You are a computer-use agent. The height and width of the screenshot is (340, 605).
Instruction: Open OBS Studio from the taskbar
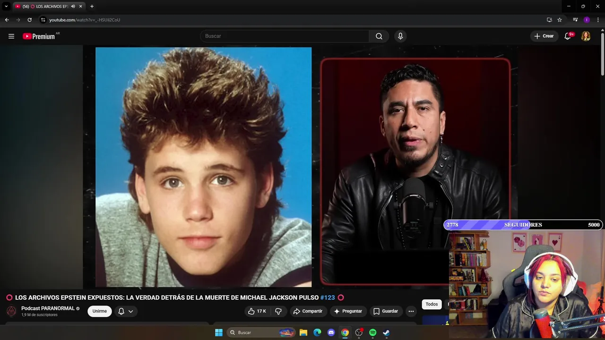[x=359, y=332]
